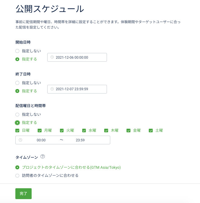
Task: Toggle the 金曜 checkbox
Action: [x=128, y=131]
